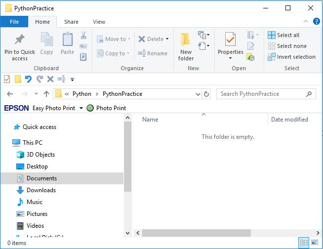Click the Copy path icon in ribbon
Screen dimensions: 323x249
83,46
